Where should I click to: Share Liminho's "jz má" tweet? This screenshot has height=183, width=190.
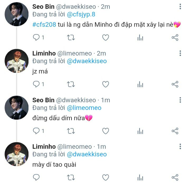tap(175, 84)
